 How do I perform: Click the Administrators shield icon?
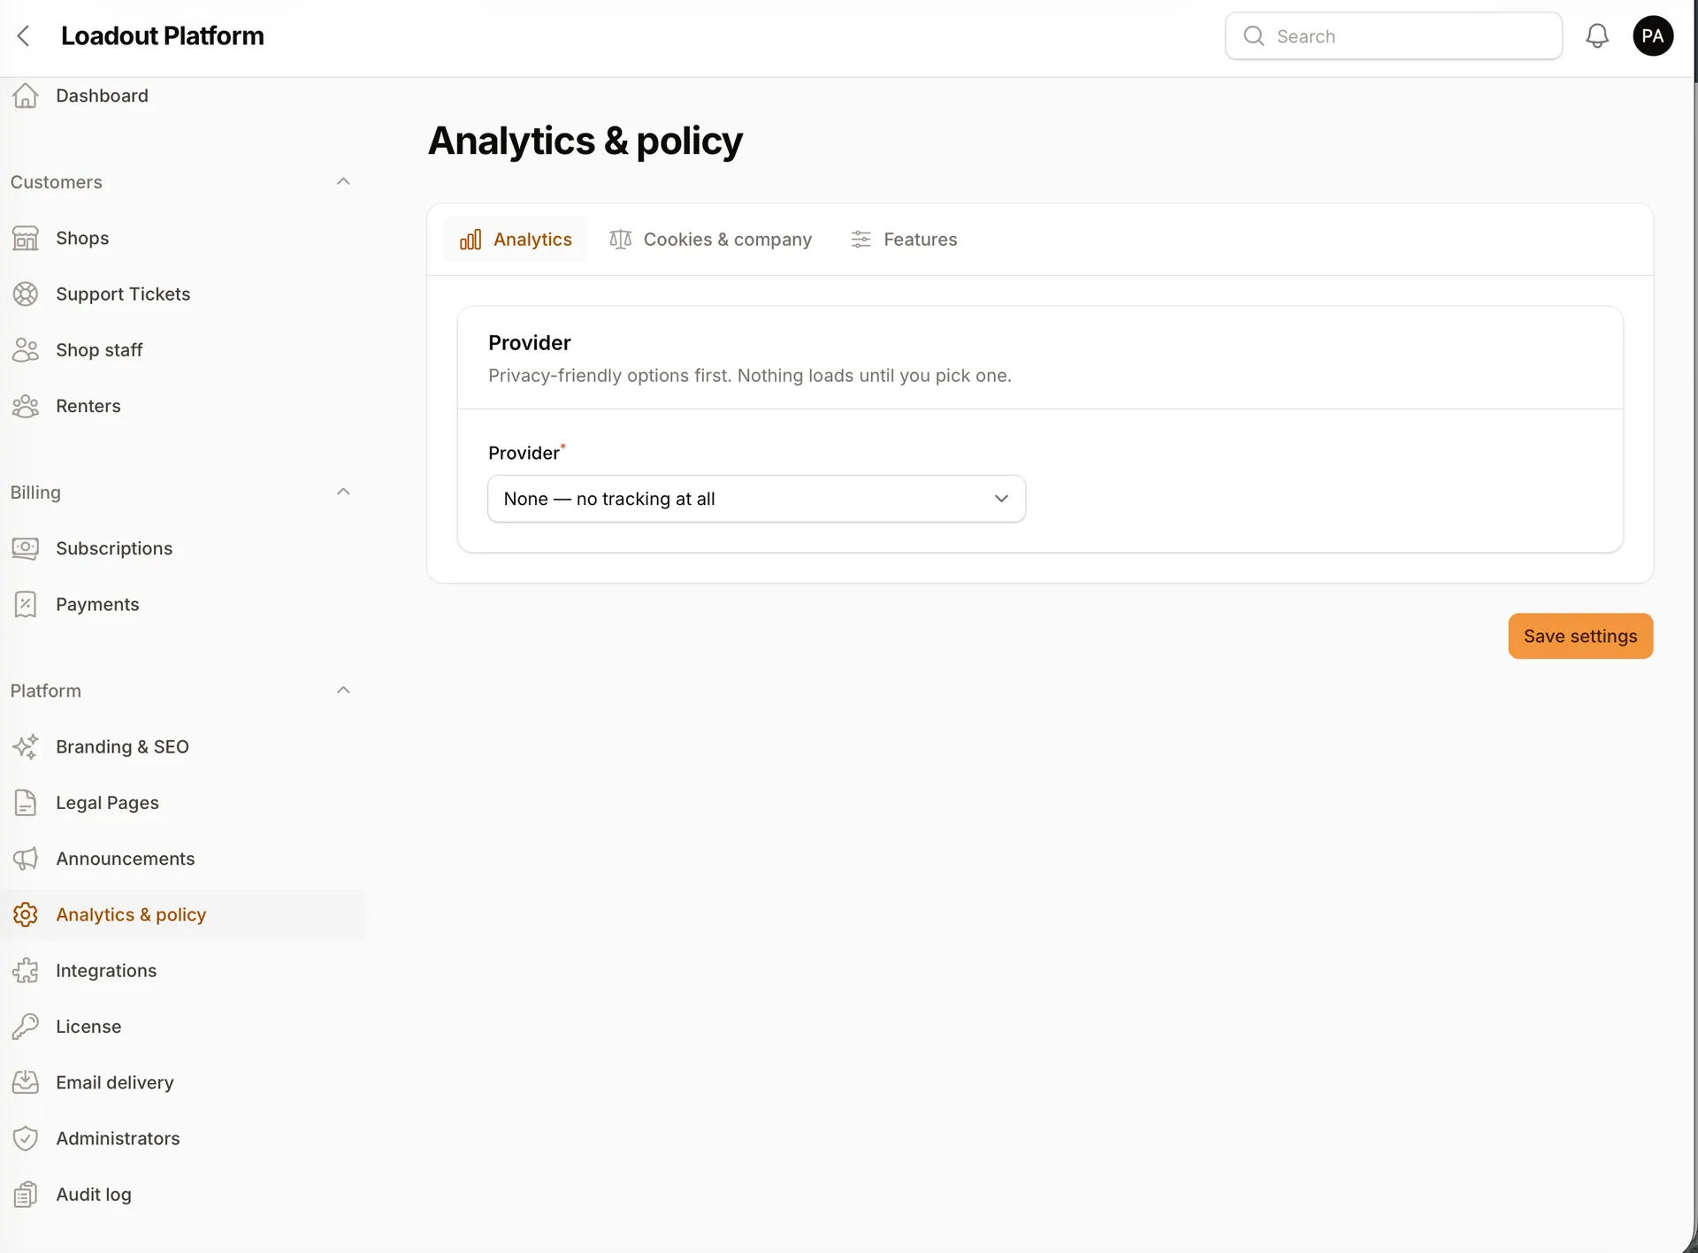tap(26, 1138)
